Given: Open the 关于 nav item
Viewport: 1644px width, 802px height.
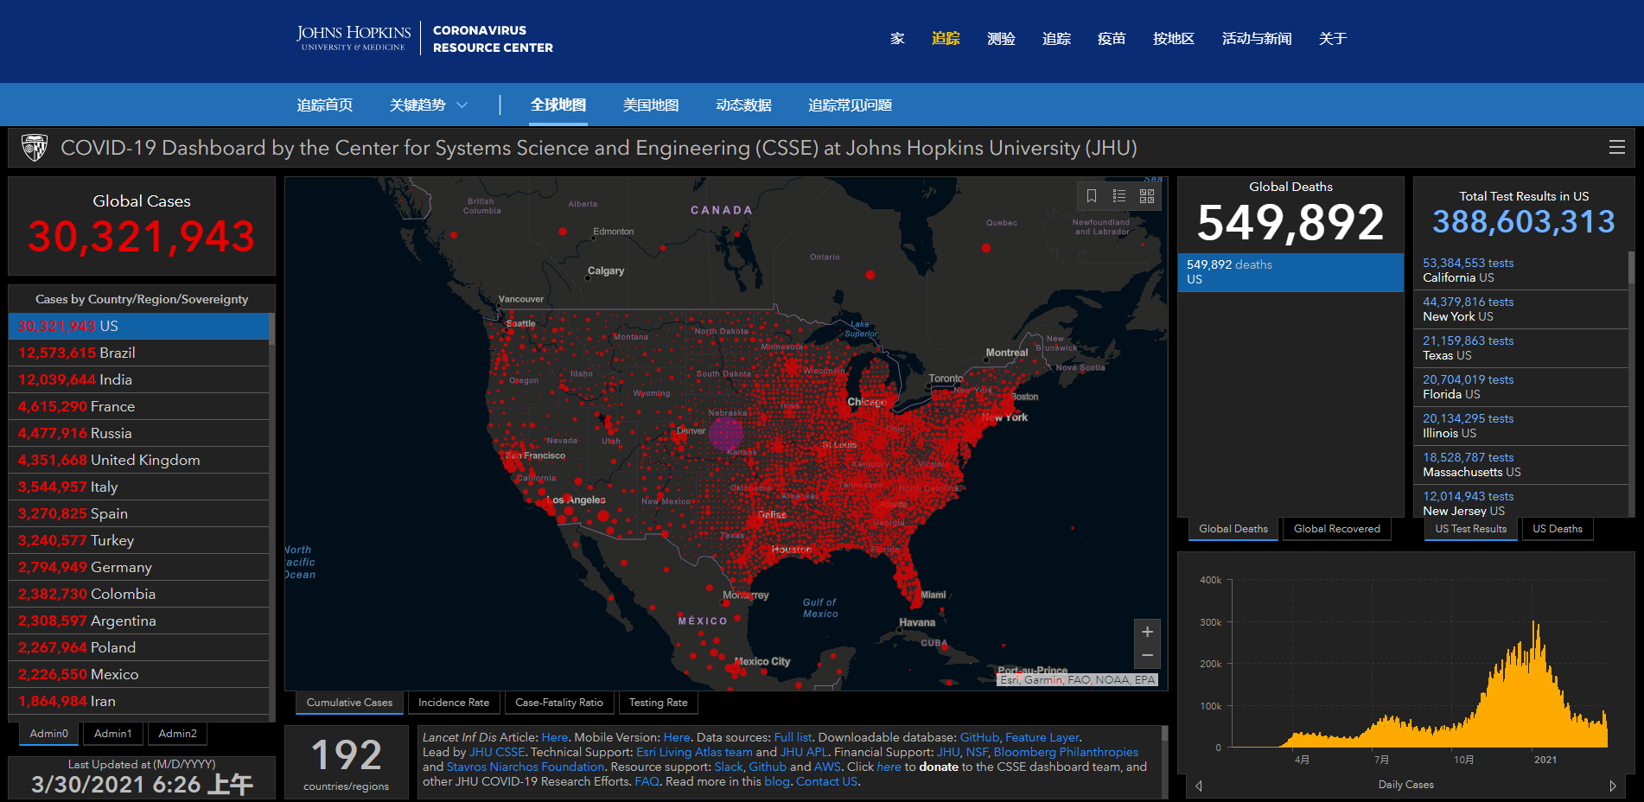Looking at the screenshot, I should [x=1333, y=39].
